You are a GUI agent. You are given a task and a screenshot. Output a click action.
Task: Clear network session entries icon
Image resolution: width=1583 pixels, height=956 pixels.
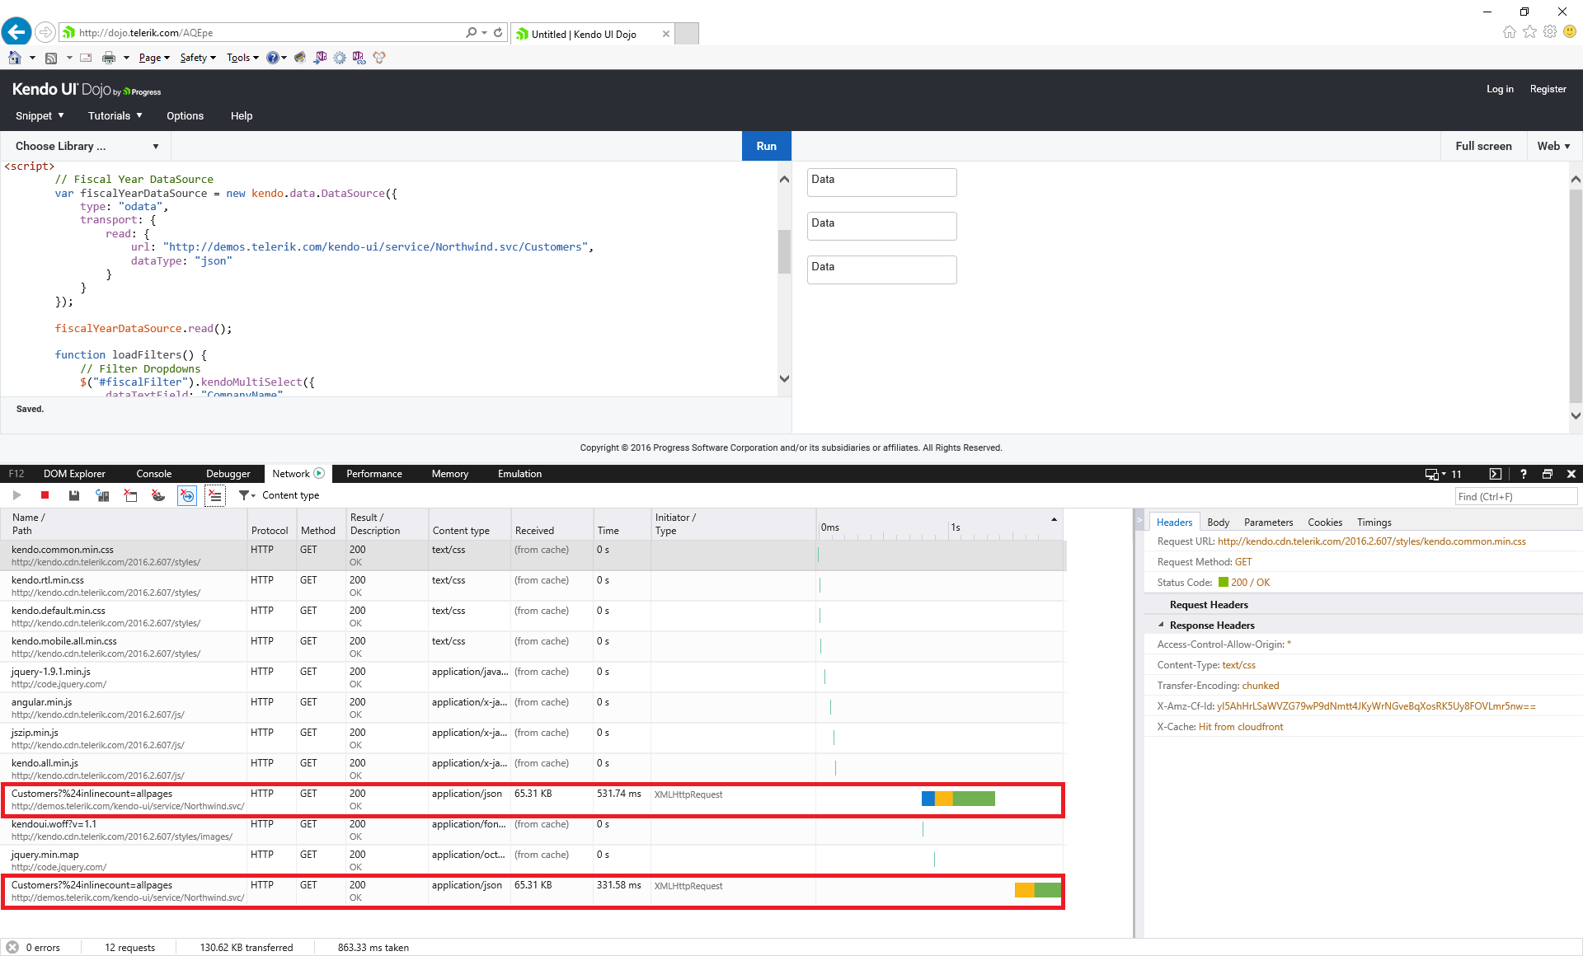pos(215,495)
